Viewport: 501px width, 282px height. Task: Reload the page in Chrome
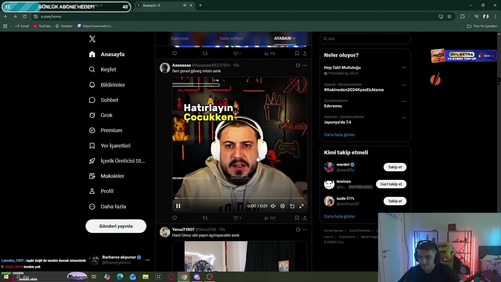tap(24, 16)
